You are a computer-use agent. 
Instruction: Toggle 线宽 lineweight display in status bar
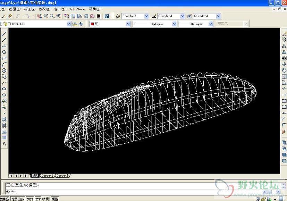click(46, 199)
